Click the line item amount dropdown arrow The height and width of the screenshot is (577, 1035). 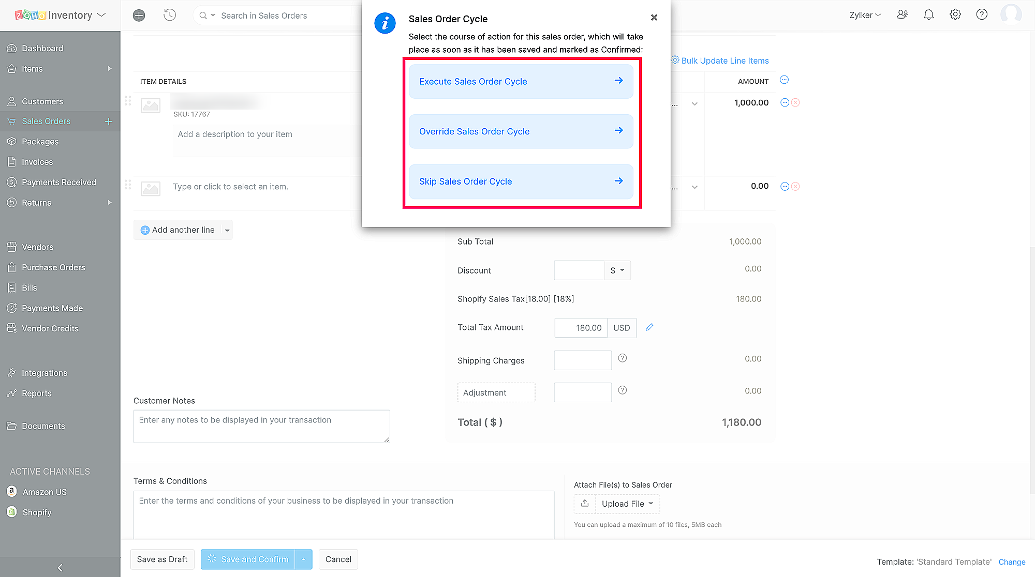coord(695,104)
